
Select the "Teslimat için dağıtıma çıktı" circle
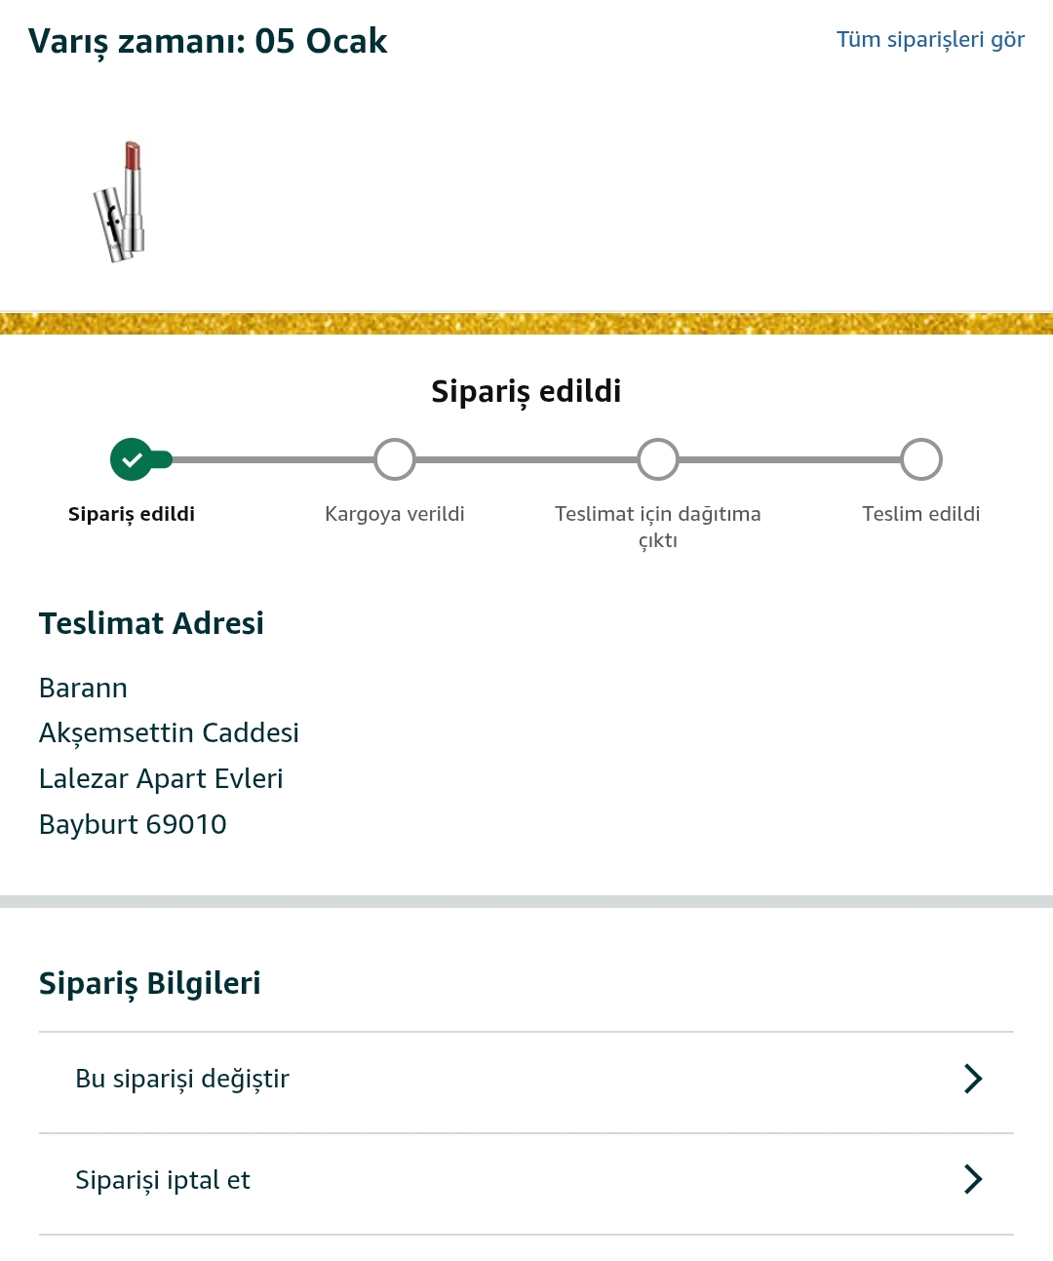(x=658, y=459)
